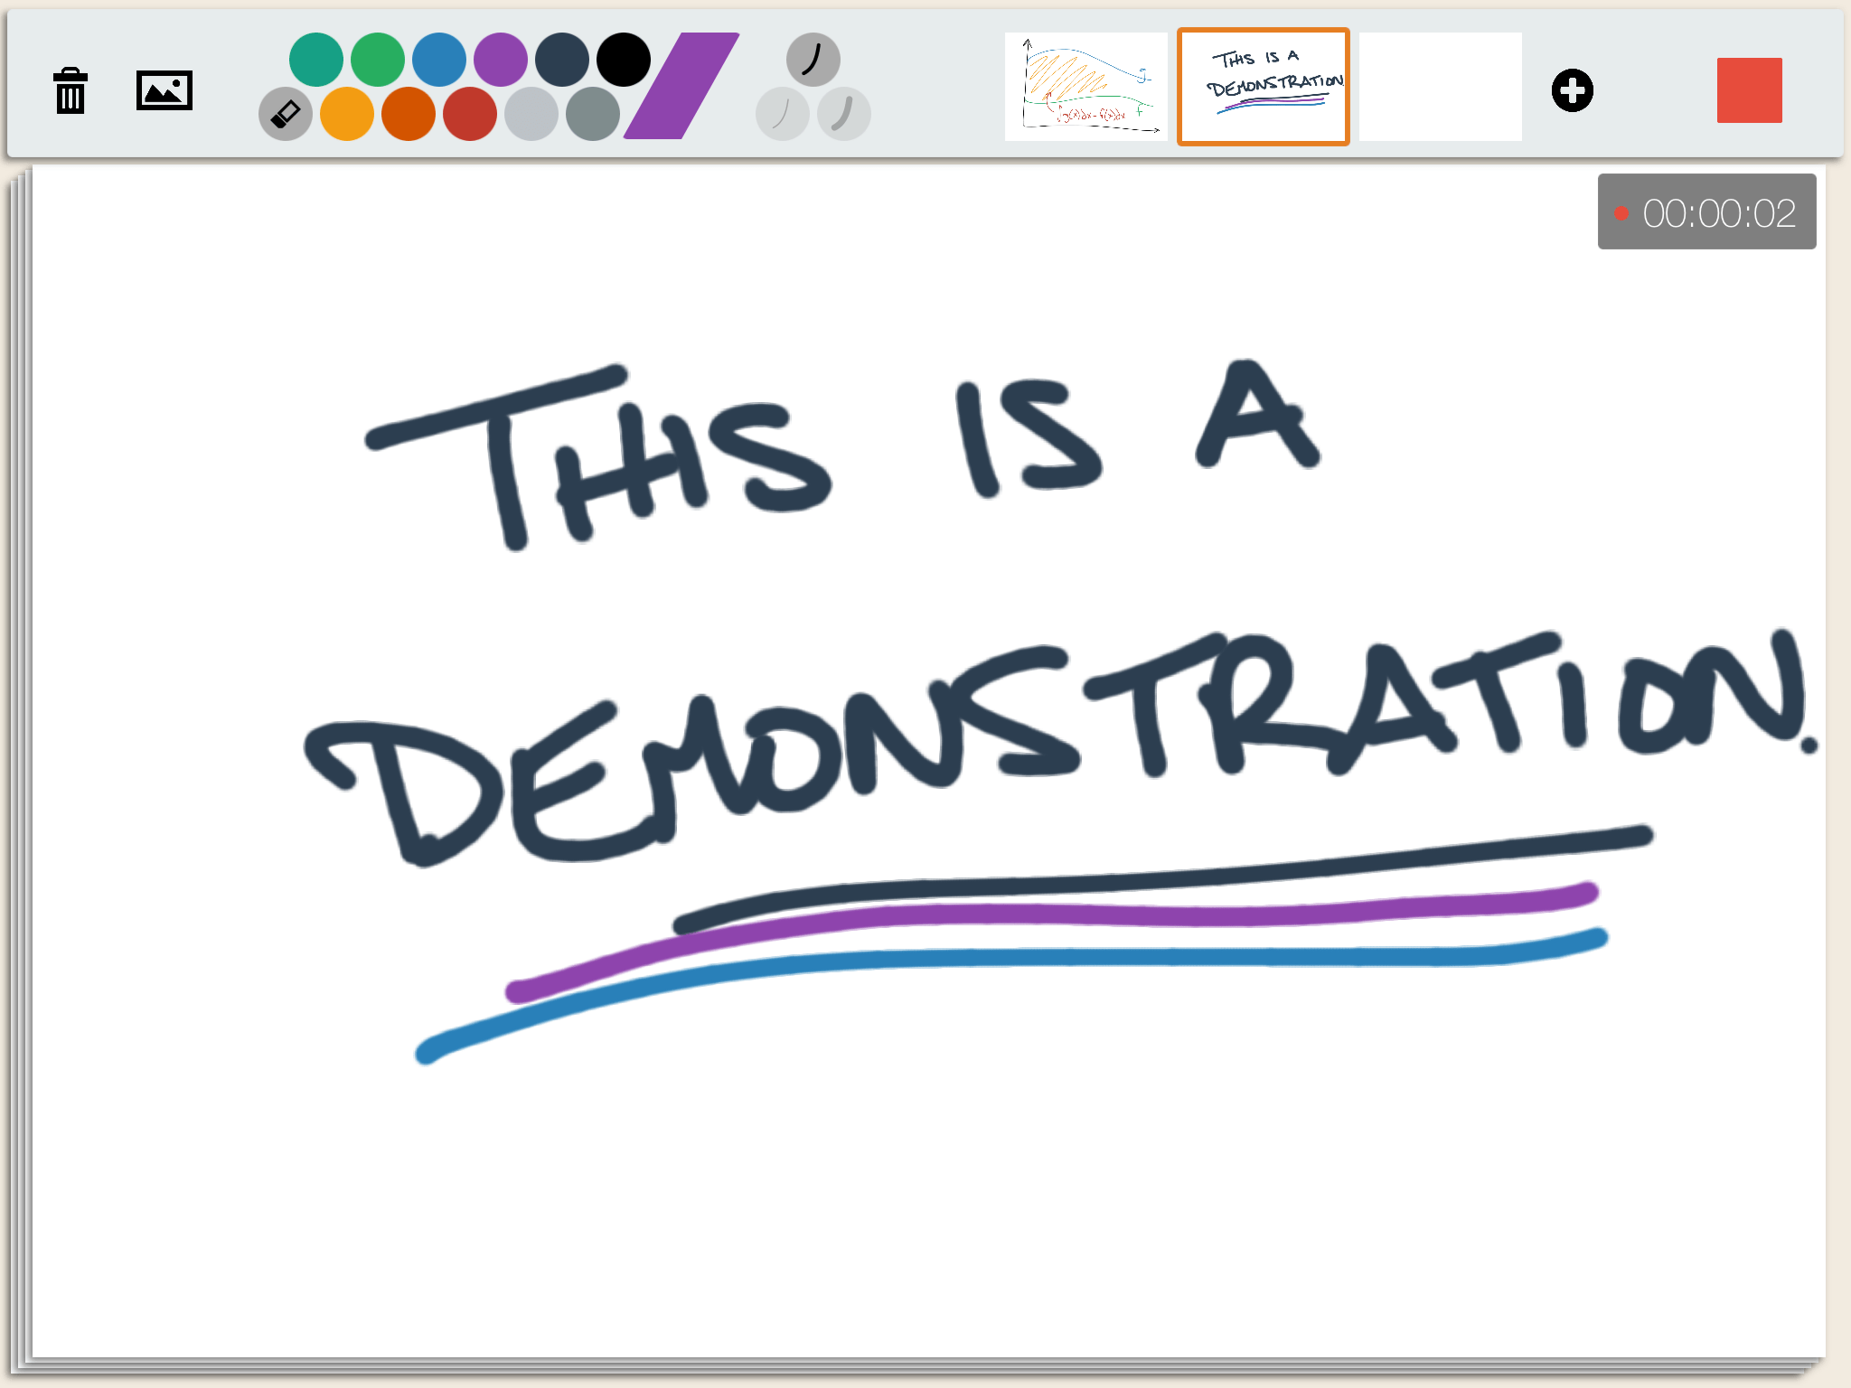1851x1388 pixels.
Task: Select the thickest brush size
Action: (843, 114)
